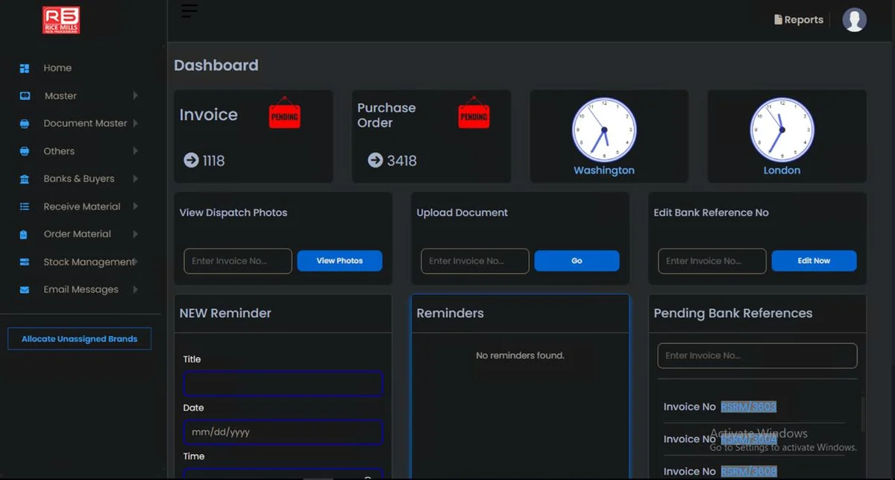Click the Document Master sidebar icon
This screenshot has height=480, width=895.
(x=25, y=124)
